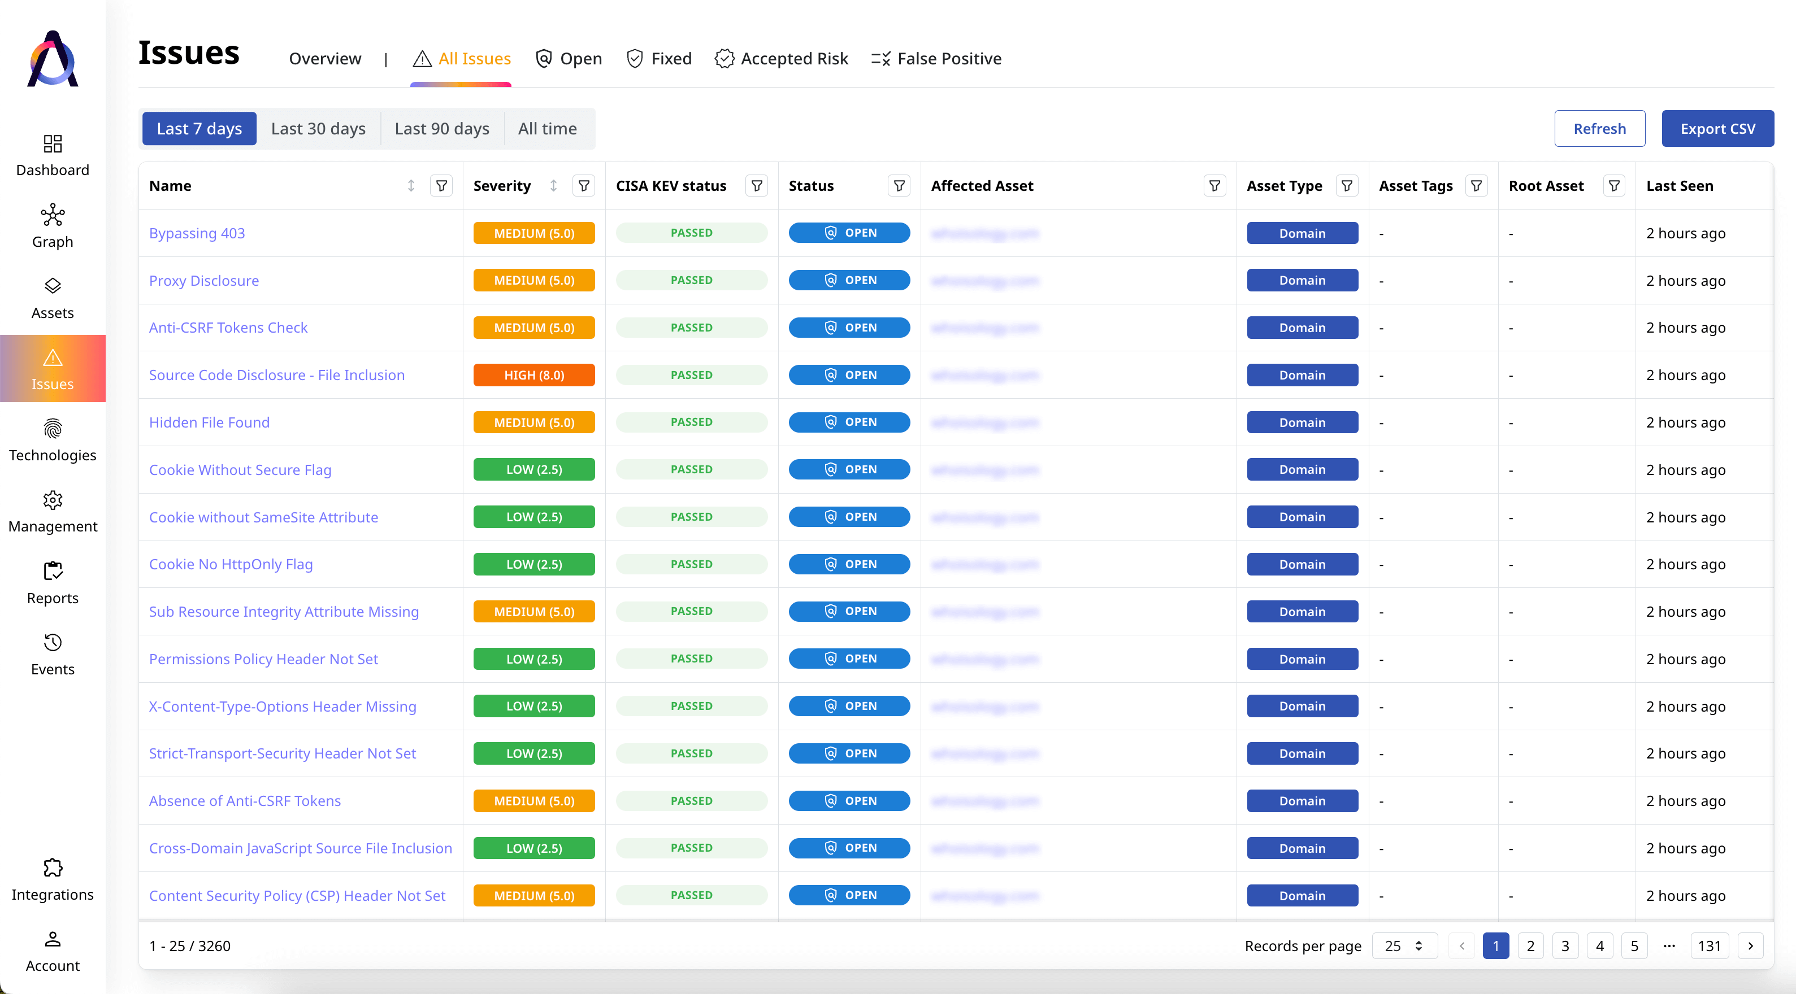Viewport: 1796px width, 994px height.
Task: Switch to Fixed issues tab
Action: pos(670,58)
